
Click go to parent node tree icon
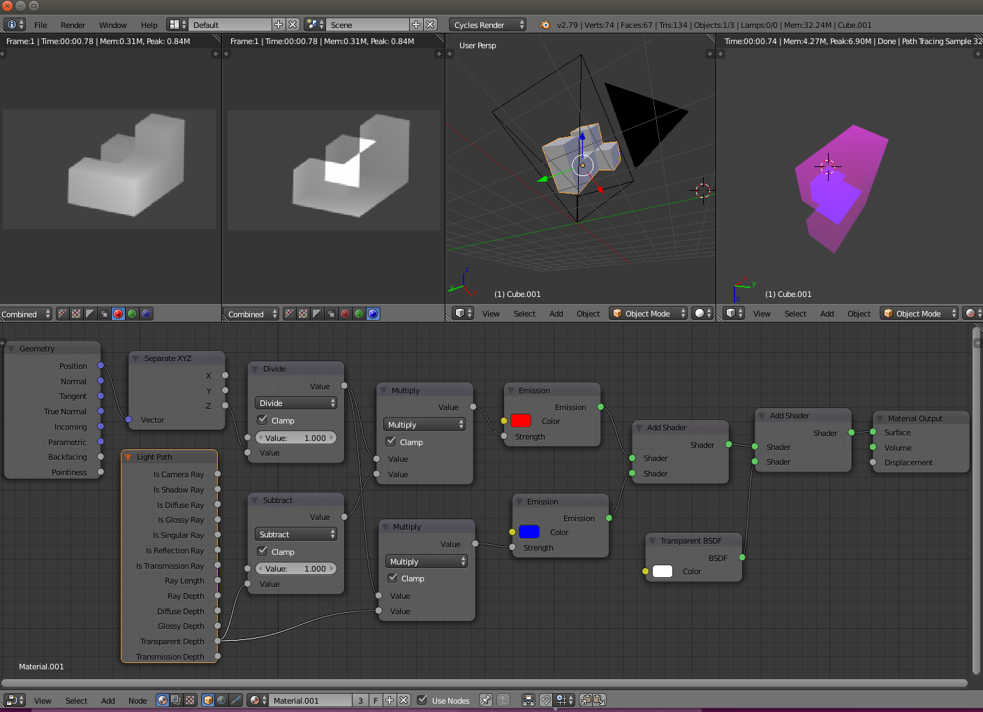click(x=503, y=700)
